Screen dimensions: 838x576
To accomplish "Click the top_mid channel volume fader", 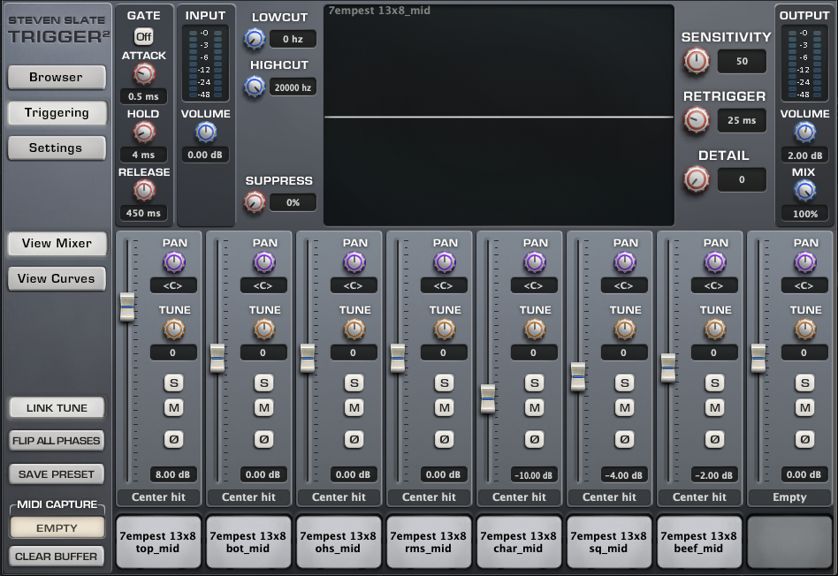I will 127,307.
